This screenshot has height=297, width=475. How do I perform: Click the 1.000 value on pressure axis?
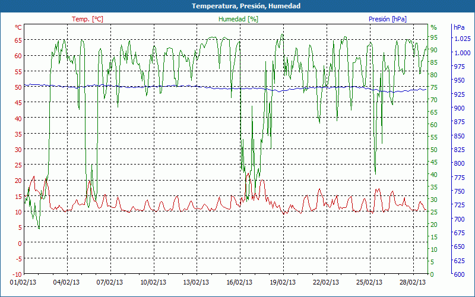[x=463, y=53]
